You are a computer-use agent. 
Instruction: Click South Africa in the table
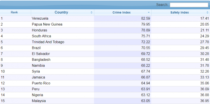click(x=41, y=36)
